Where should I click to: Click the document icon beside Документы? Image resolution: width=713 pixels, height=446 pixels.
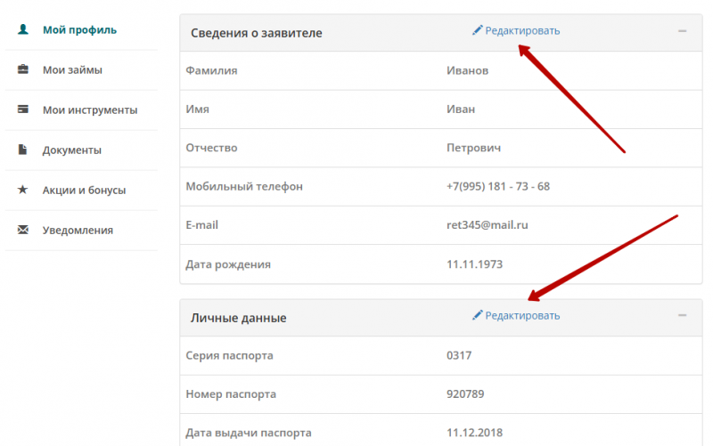pos(23,150)
